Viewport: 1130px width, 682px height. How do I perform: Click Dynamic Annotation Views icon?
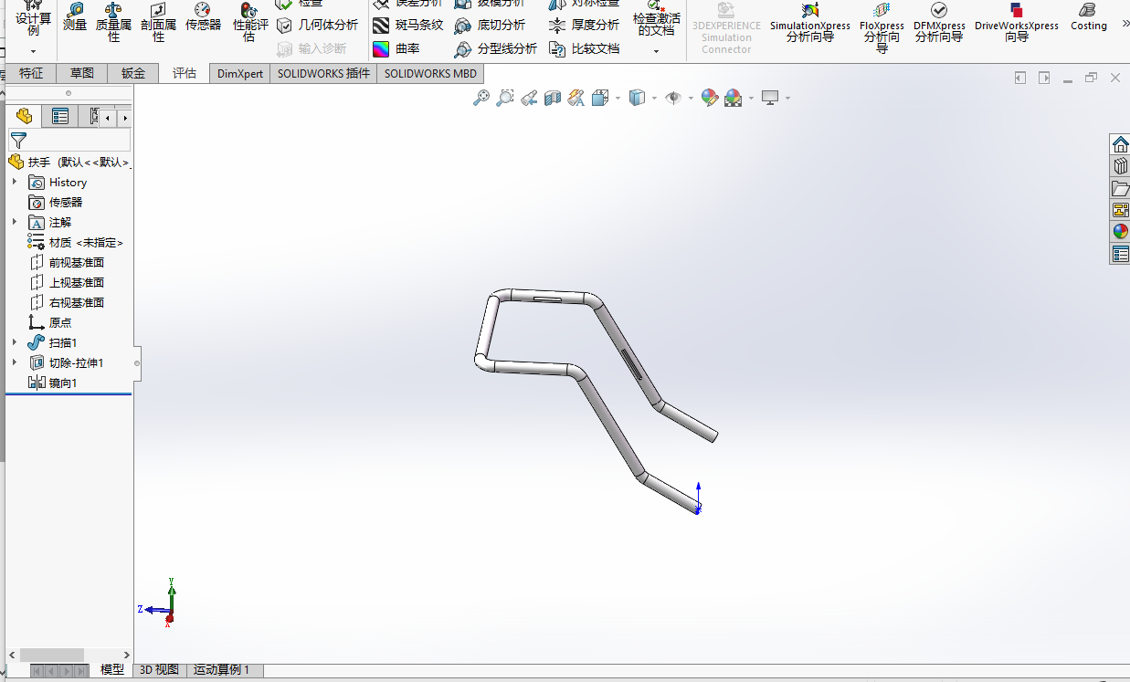coord(576,98)
